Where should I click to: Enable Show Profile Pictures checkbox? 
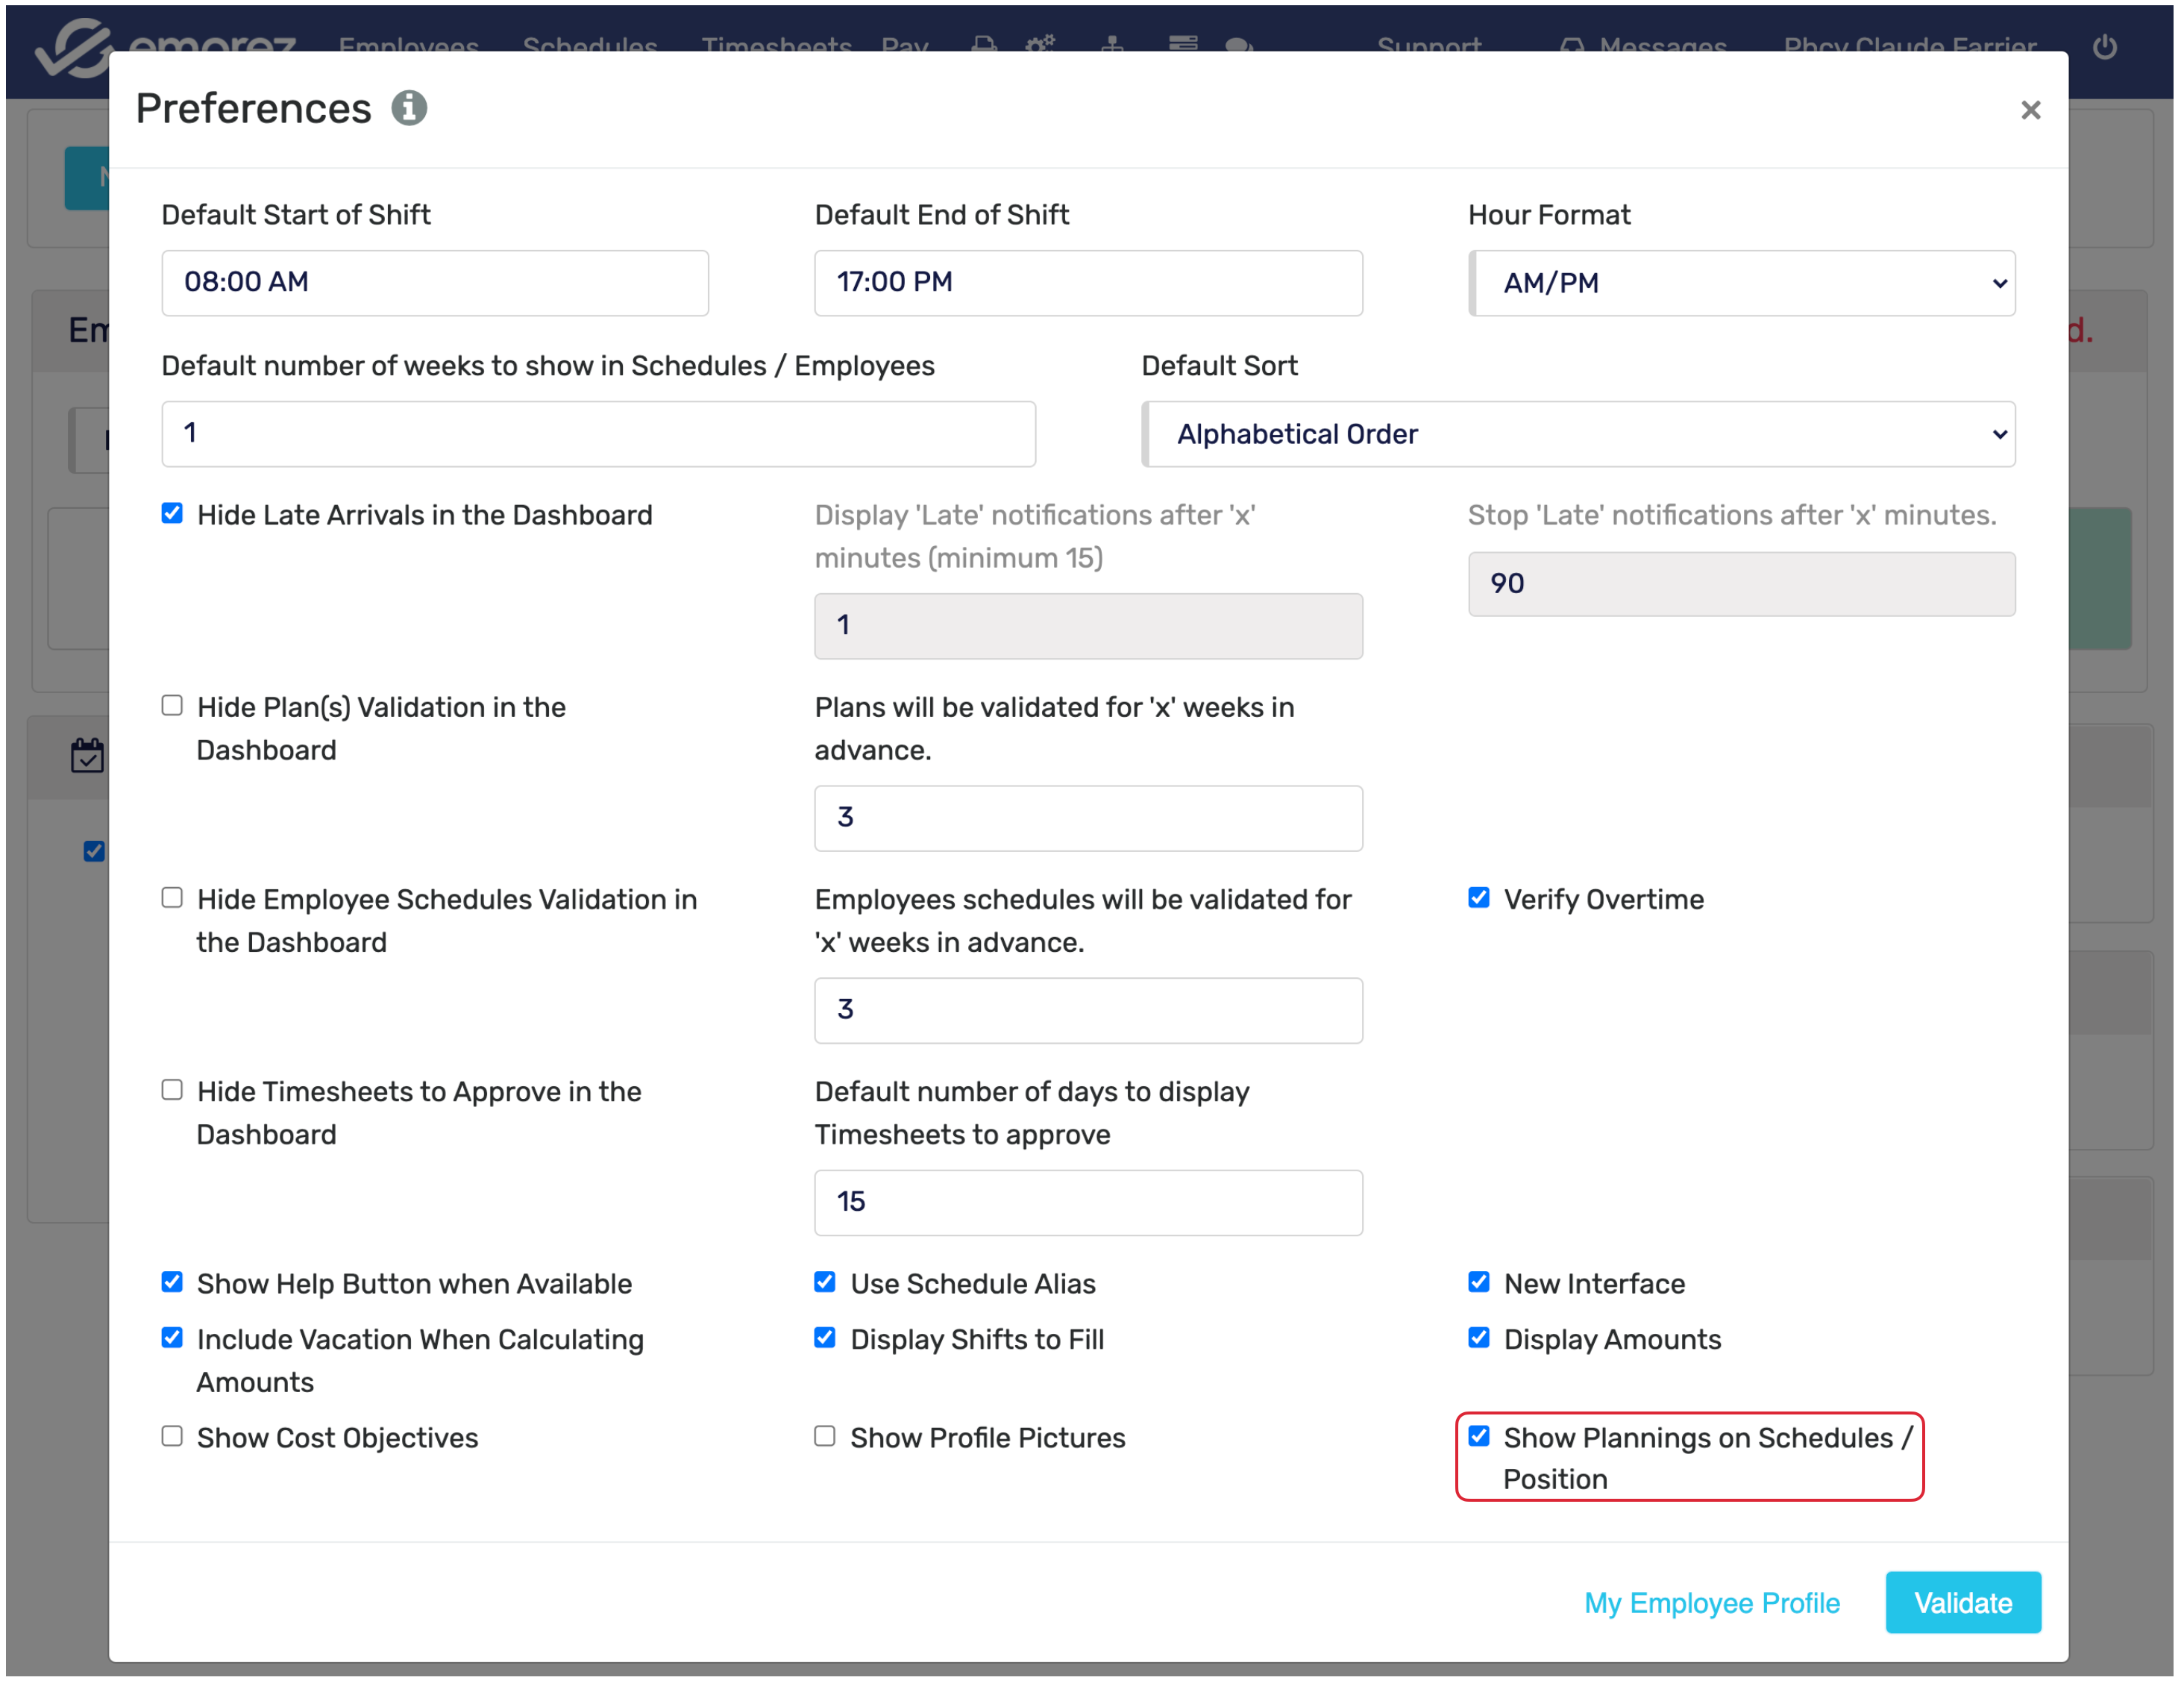click(x=825, y=1436)
